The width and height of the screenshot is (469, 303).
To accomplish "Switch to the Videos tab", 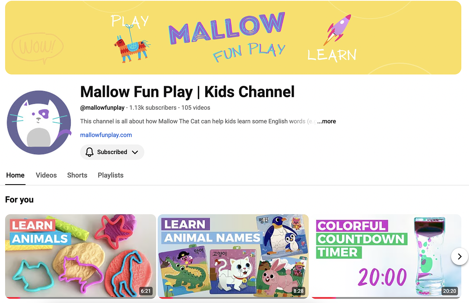I will click(x=46, y=175).
